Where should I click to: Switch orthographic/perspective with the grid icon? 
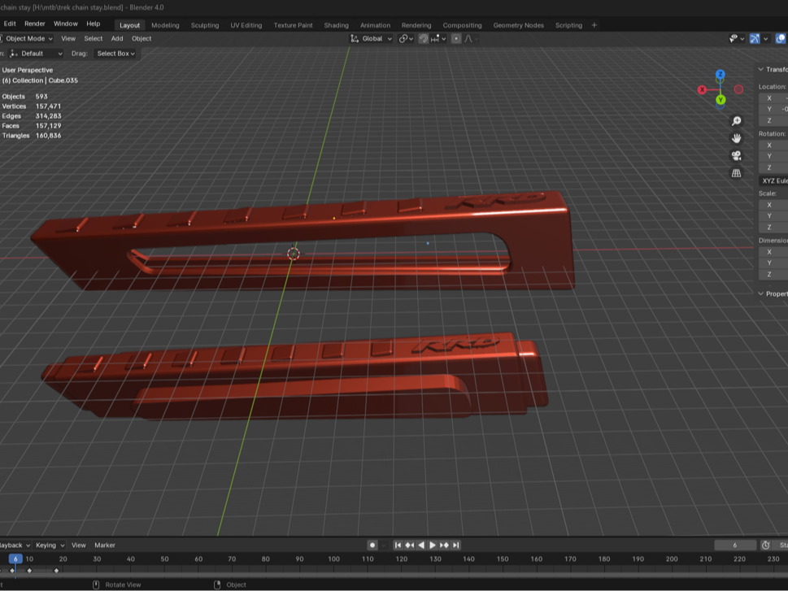pos(736,173)
